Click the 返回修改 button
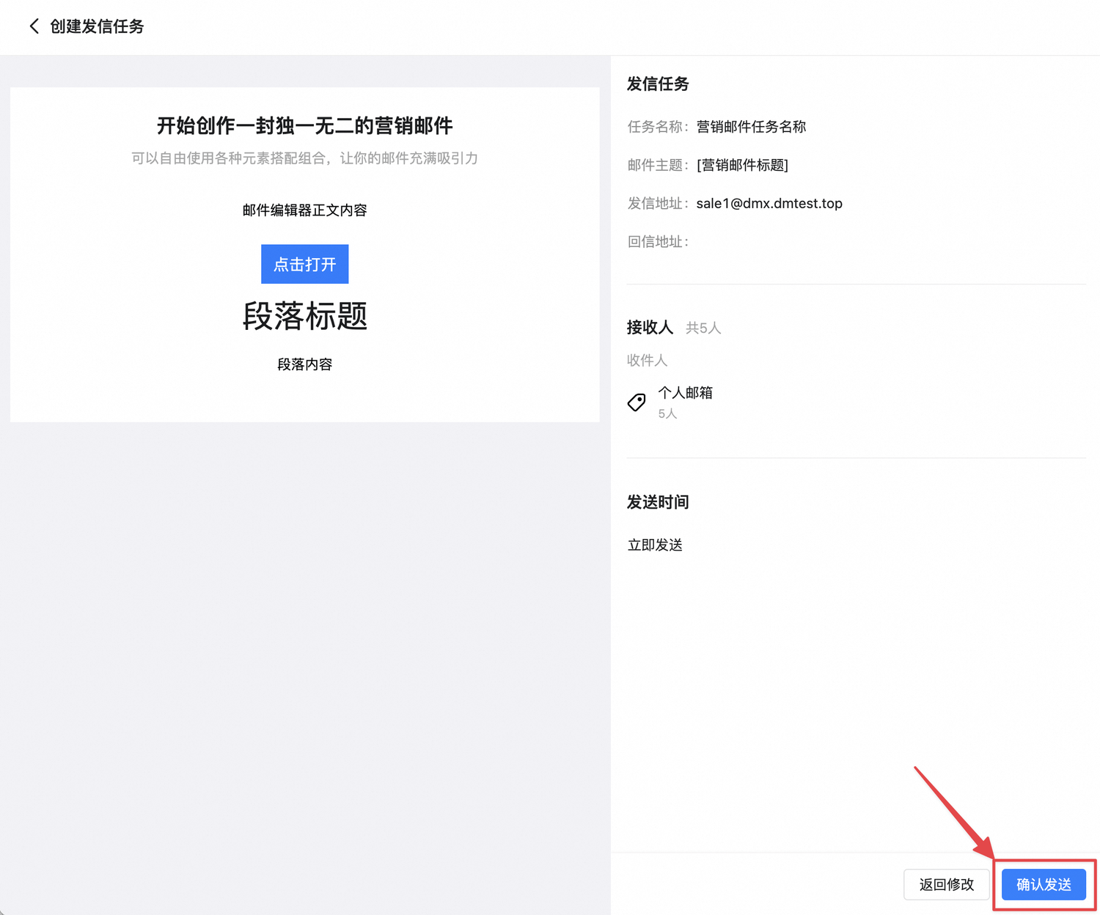 point(947,885)
